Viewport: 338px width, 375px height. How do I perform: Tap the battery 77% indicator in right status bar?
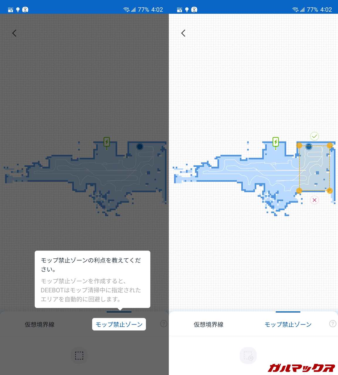coord(312,10)
